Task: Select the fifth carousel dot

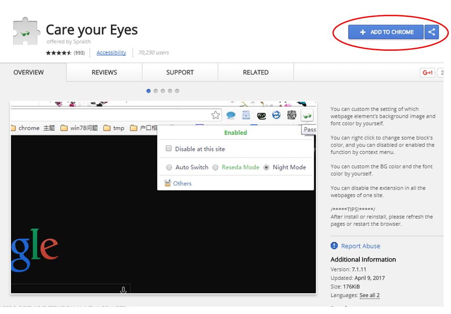Action: pyautogui.click(x=177, y=91)
